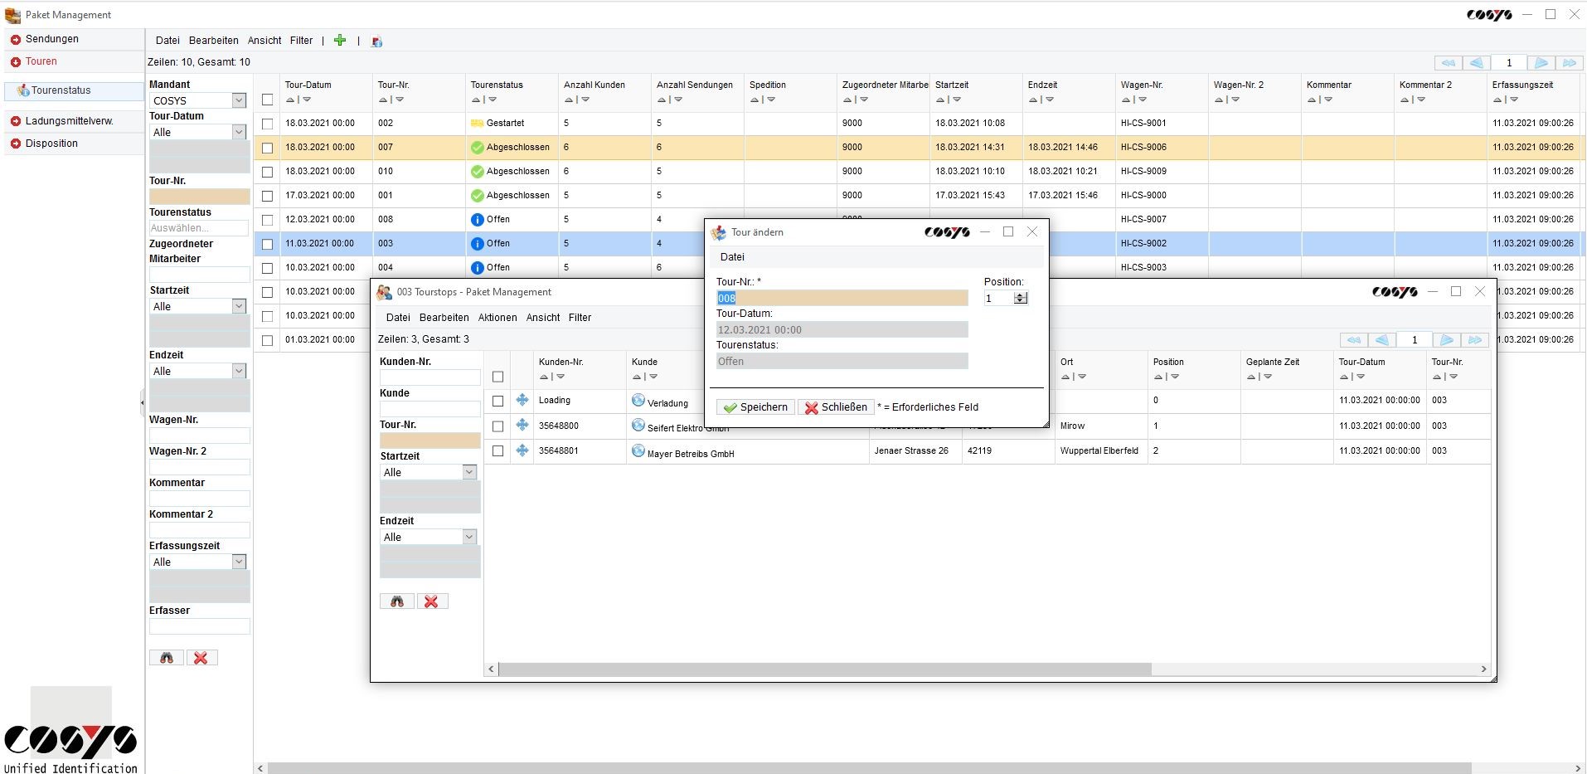The width and height of the screenshot is (1587, 774).
Task: Toggle the select-all checkbox in the Tourstops table
Action: [x=497, y=377]
